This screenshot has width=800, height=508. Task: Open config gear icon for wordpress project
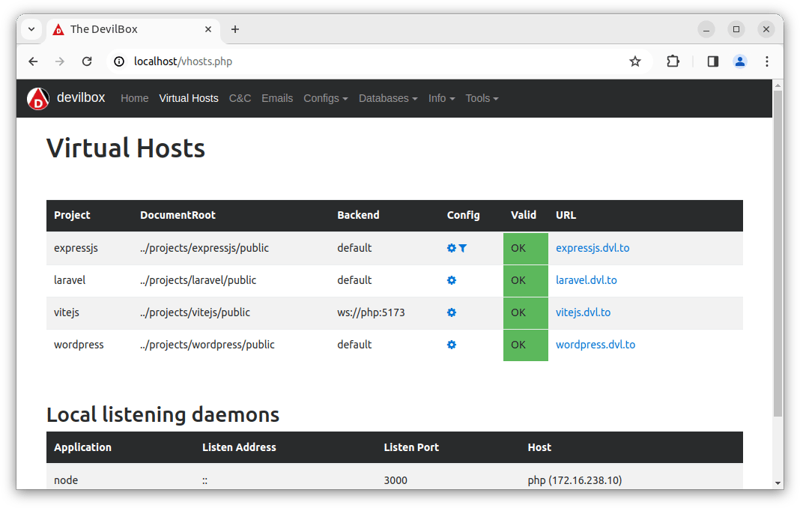(451, 345)
